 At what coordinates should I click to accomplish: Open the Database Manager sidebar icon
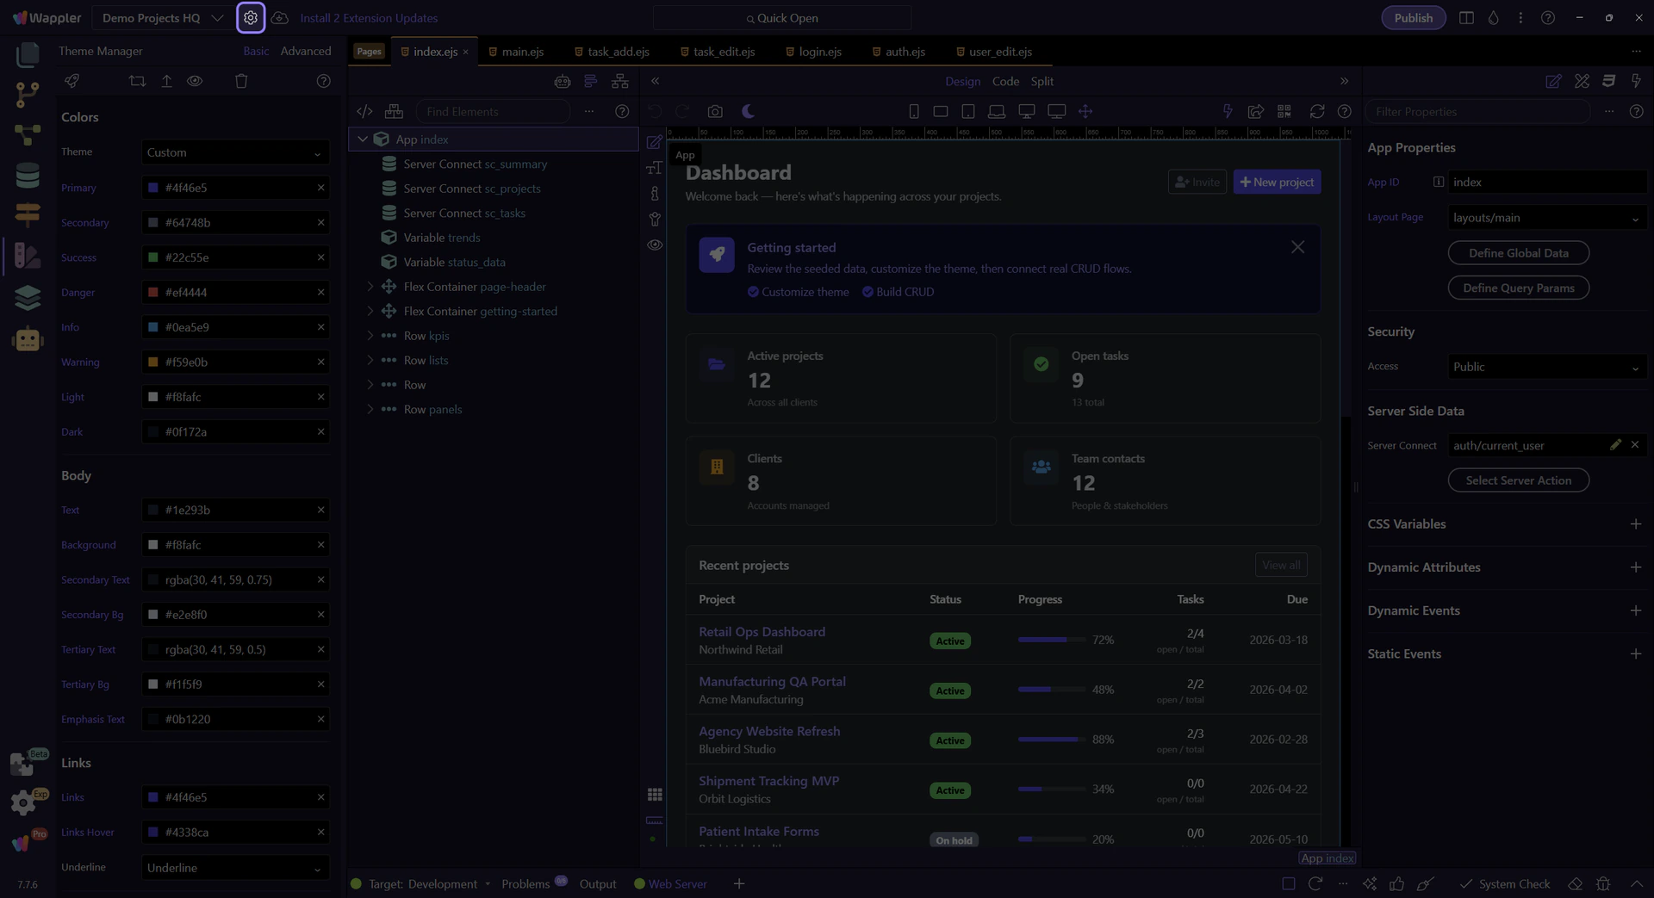28,176
